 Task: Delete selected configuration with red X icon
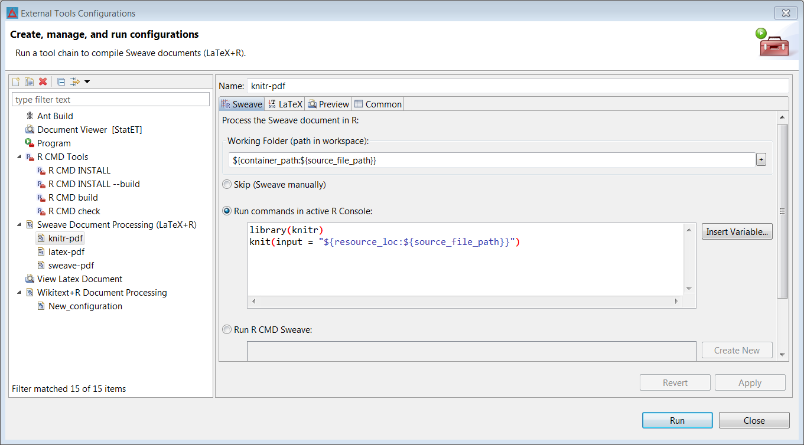point(43,81)
